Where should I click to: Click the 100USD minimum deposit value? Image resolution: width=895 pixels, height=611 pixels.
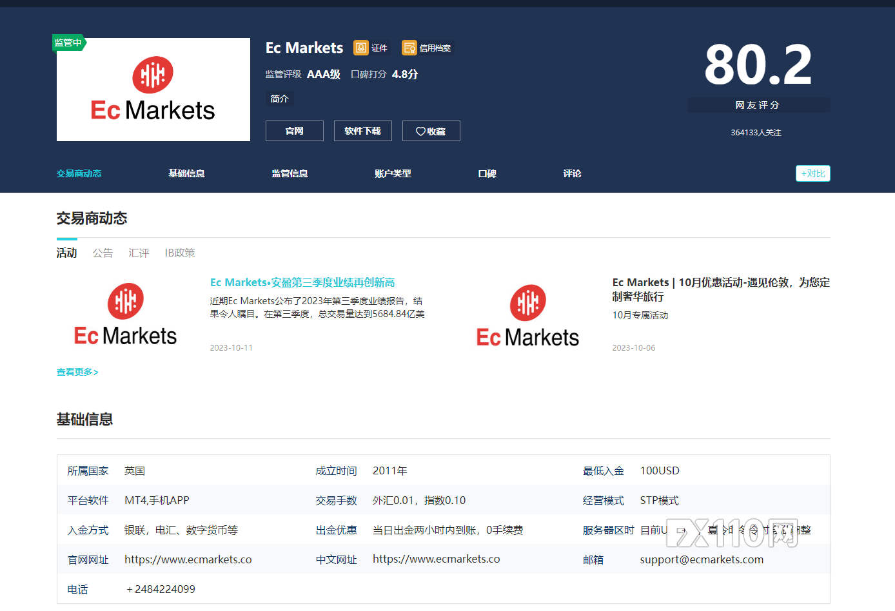(x=660, y=470)
